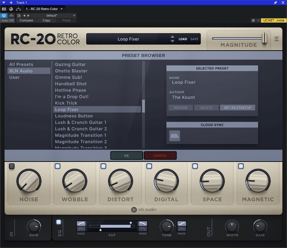Click Set As Startup button
This screenshot has width=287, height=248.
(x=237, y=108)
